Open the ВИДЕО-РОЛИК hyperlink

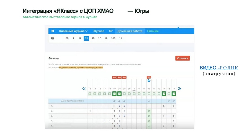[219, 68]
